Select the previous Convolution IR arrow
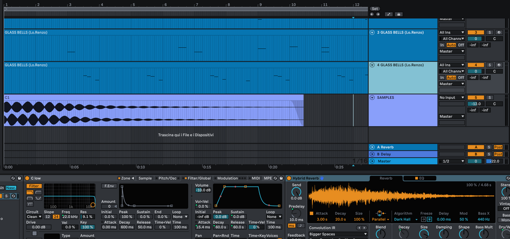 [x=359, y=228]
